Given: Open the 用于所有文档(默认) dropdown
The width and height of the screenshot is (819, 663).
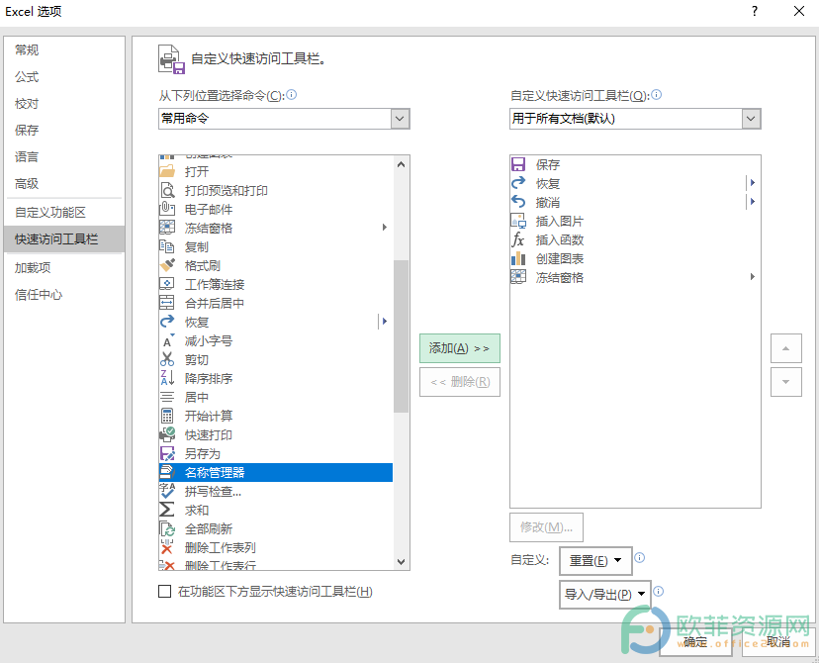Looking at the screenshot, I should click(x=751, y=119).
